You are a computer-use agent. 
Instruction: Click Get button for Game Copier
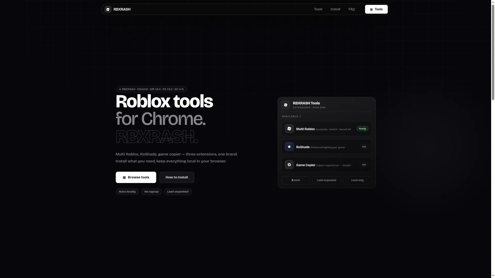(x=364, y=165)
